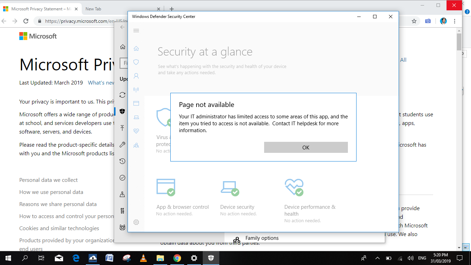
Task: Select Windows Update sync icon in Settings
Action: (122, 95)
